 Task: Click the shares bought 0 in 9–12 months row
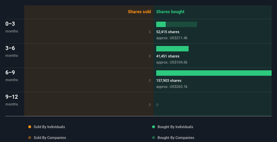(157, 105)
